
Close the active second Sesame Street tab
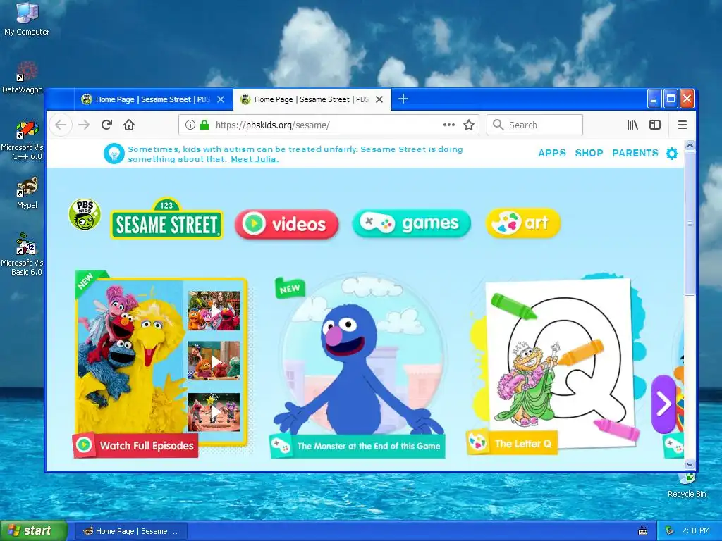click(379, 99)
